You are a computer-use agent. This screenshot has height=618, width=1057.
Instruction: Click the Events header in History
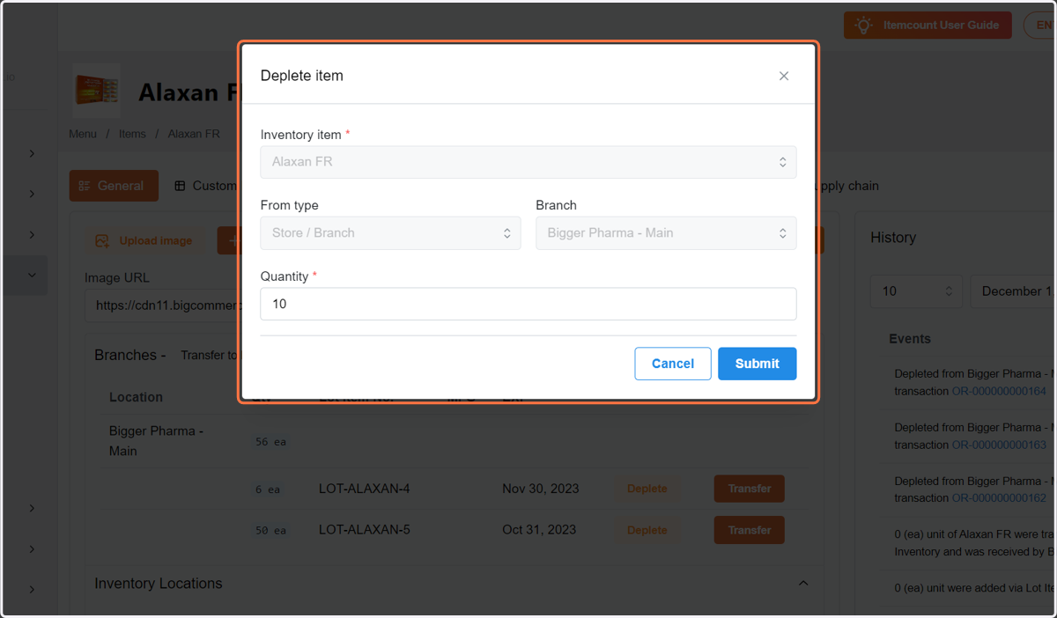tap(910, 339)
